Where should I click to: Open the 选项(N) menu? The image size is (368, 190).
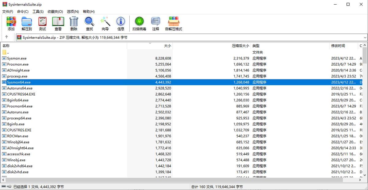coord(73,11)
